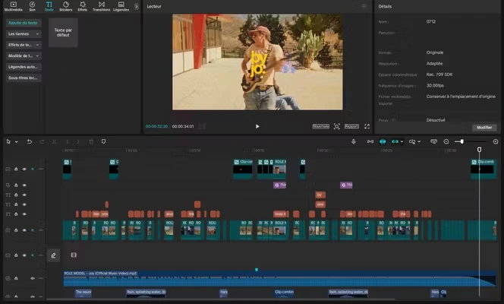This screenshot has height=304, width=504.
Task: Open the Légendes tab icon
Action: (121, 5)
